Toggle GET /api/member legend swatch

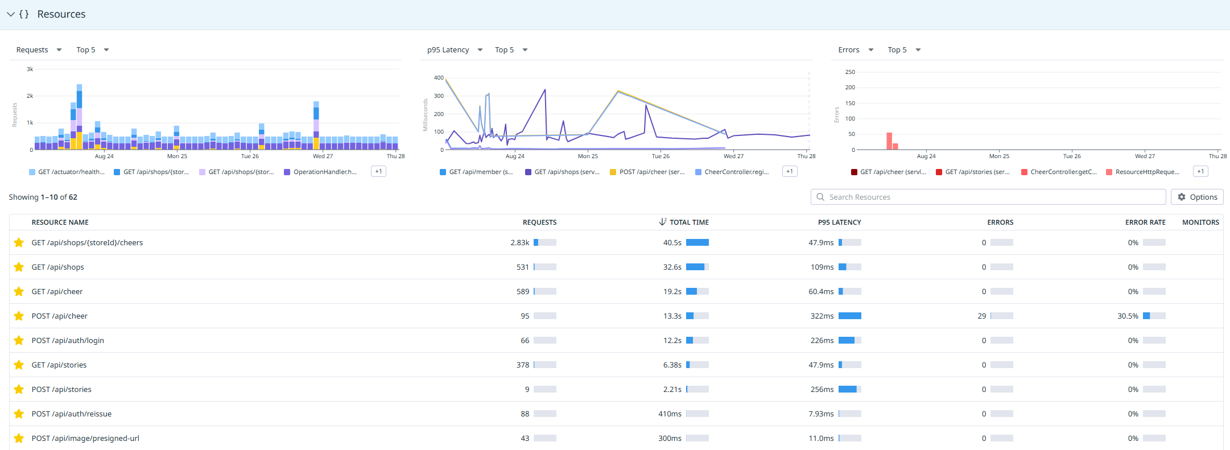click(443, 172)
